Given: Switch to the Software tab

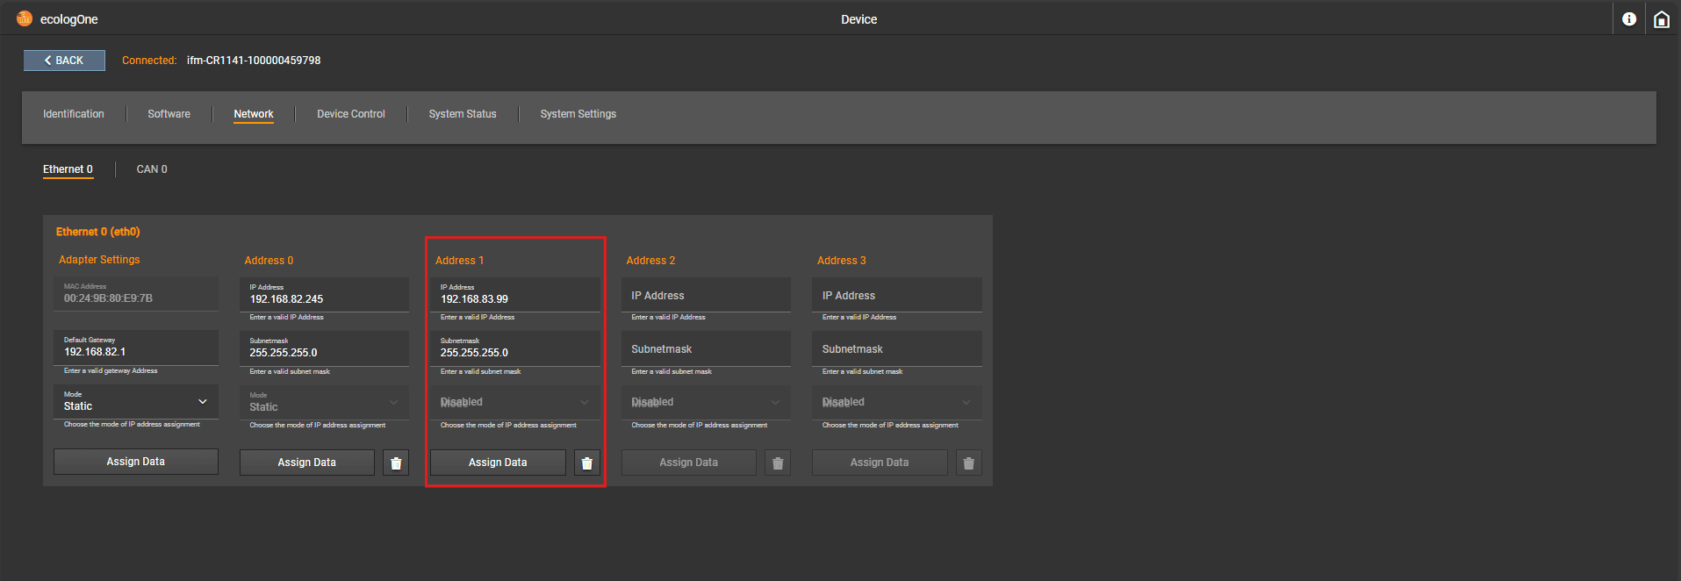Looking at the screenshot, I should (169, 114).
